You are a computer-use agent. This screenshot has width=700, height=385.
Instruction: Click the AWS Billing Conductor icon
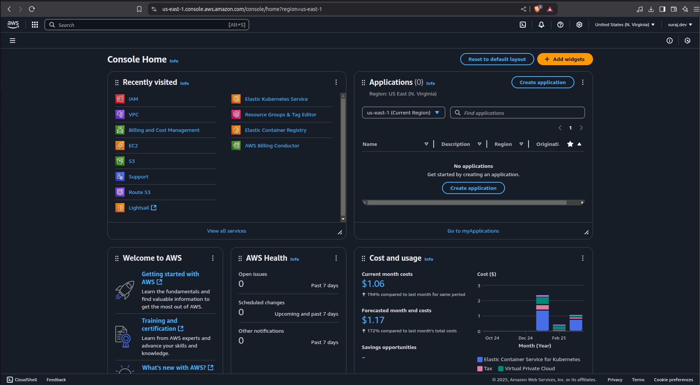(x=236, y=146)
